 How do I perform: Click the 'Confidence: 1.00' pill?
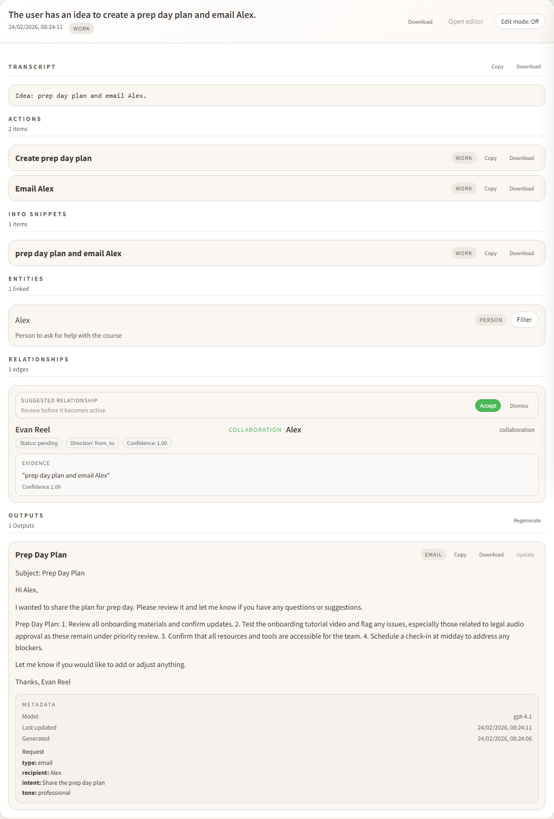147,442
